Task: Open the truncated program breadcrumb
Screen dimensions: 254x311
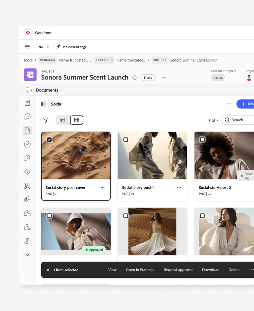Action: coord(73,60)
